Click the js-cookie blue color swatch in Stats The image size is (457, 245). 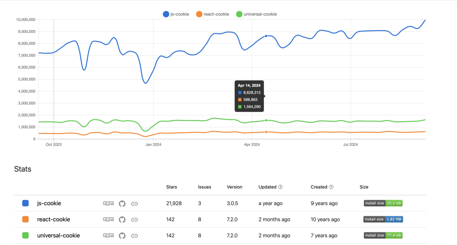[x=26, y=204]
